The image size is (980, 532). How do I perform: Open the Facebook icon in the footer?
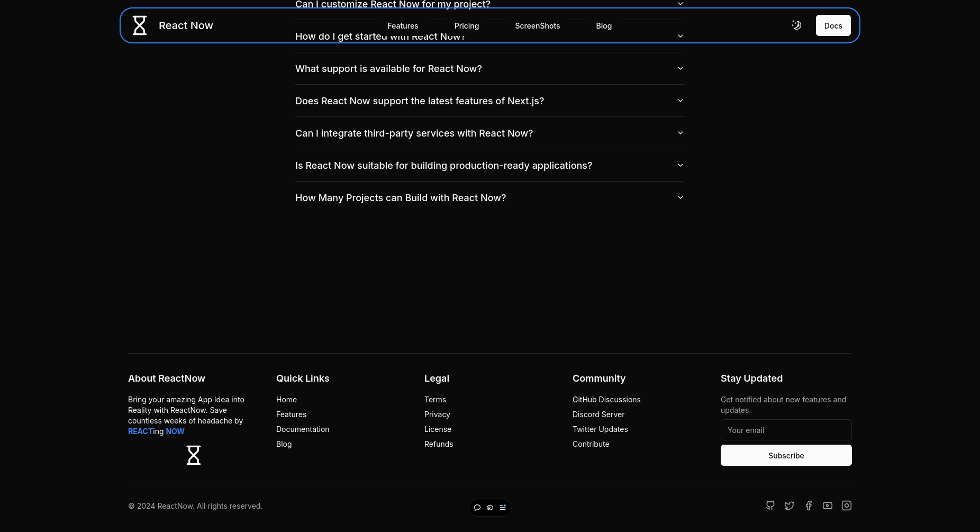[809, 506]
